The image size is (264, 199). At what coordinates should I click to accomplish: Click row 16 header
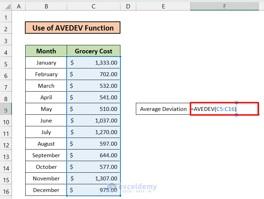click(x=6, y=192)
